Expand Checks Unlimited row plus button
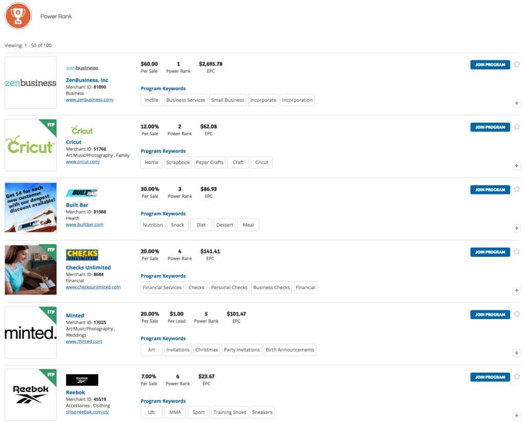 pyautogui.click(x=517, y=291)
